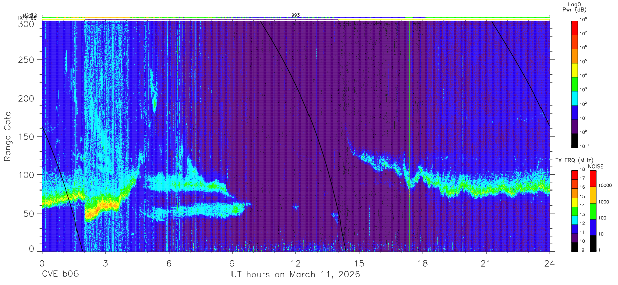Click the yellow 14–15 MHz segment of the TX FRQ bar
Image resolution: width=618 pixels, height=285 pixels.
click(575, 202)
